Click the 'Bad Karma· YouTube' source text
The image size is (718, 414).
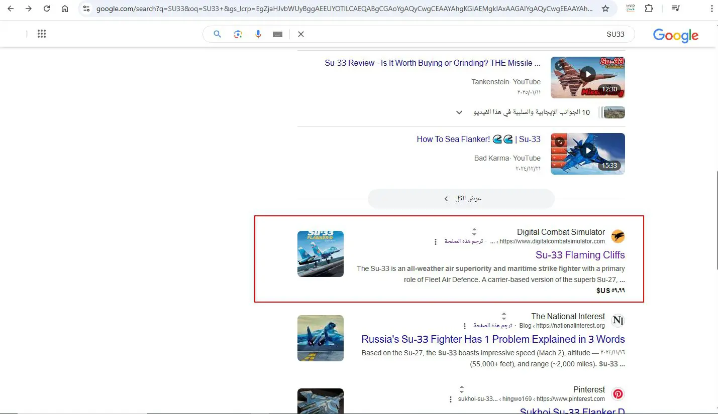507,158
